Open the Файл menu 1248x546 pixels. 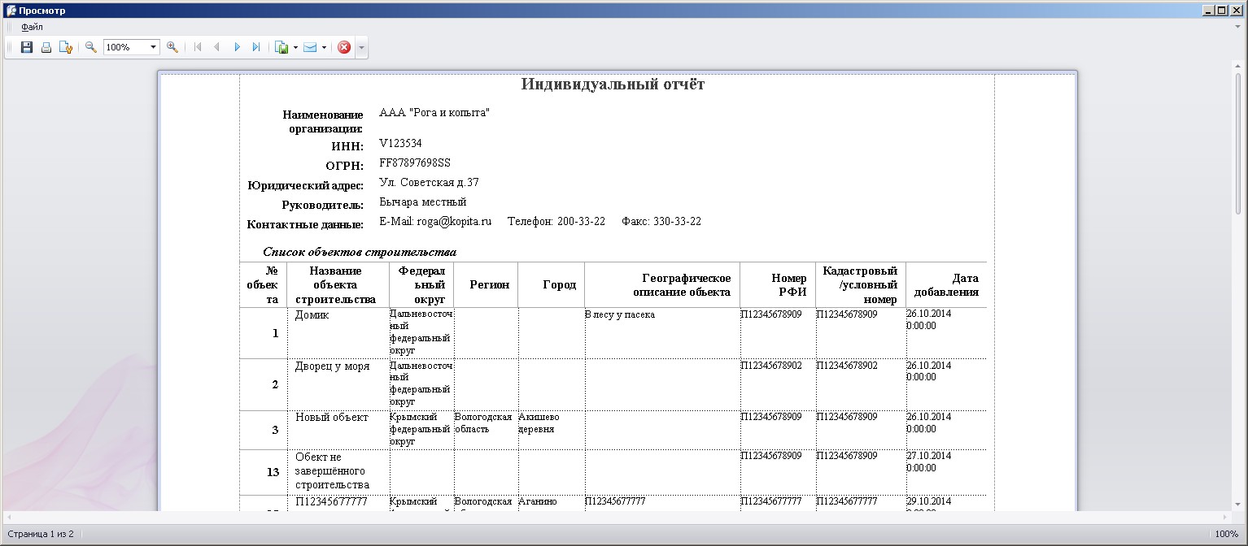click(33, 27)
